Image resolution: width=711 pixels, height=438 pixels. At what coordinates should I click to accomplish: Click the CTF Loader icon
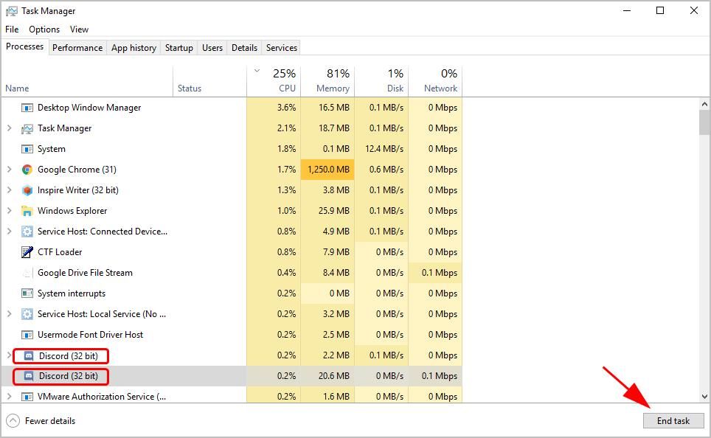click(x=27, y=252)
